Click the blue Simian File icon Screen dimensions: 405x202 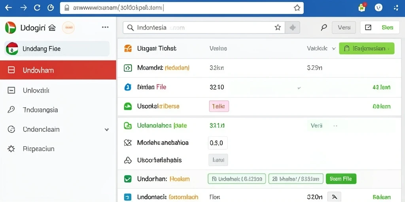point(128,87)
